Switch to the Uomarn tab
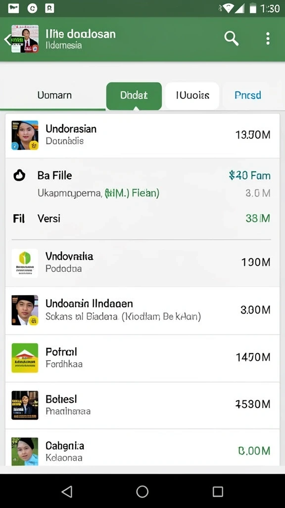 54,95
